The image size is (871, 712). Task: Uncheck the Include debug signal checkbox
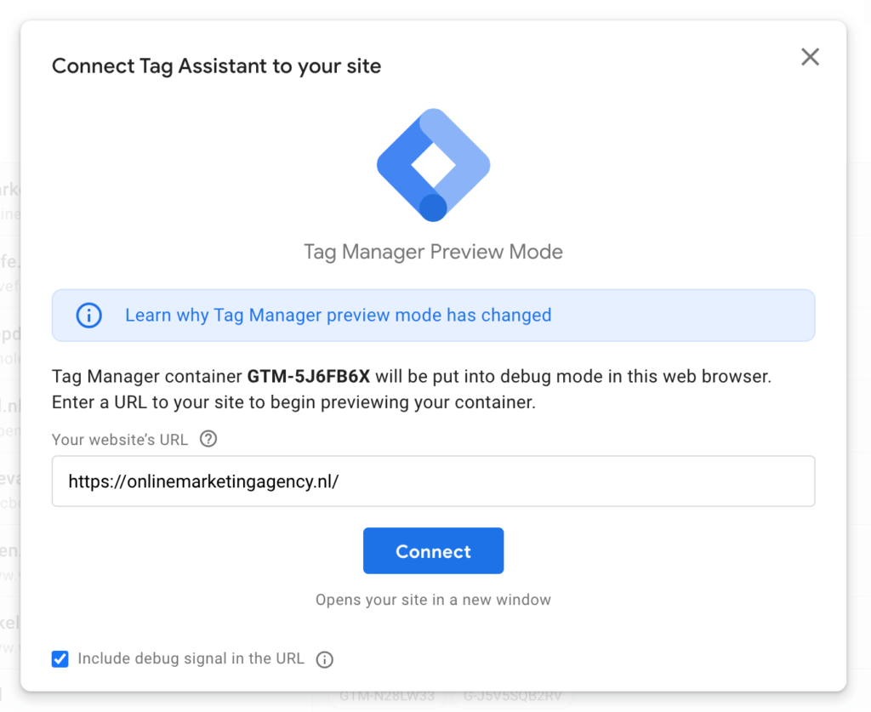[x=60, y=658]
